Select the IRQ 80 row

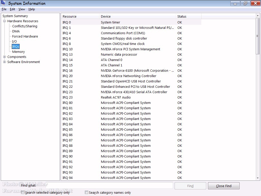point(131,103)
